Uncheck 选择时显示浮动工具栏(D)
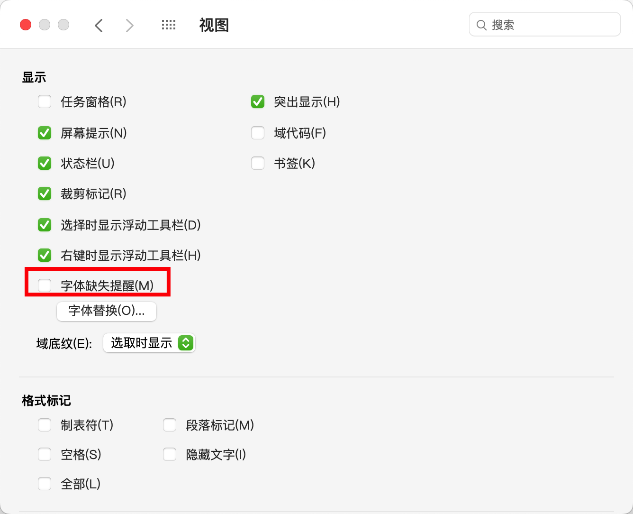This screenshot has height=514, width=633. [45, 225]
